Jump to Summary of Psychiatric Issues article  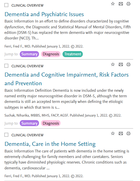tap(29, 54)
